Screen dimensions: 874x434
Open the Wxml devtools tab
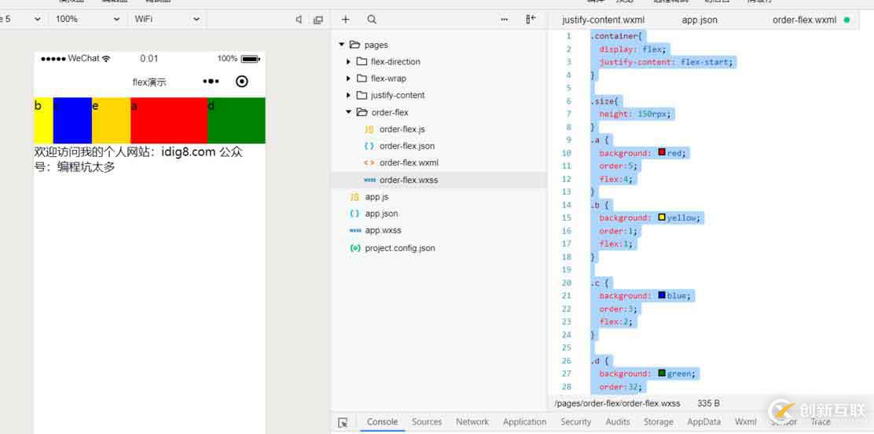coord(746,421)
